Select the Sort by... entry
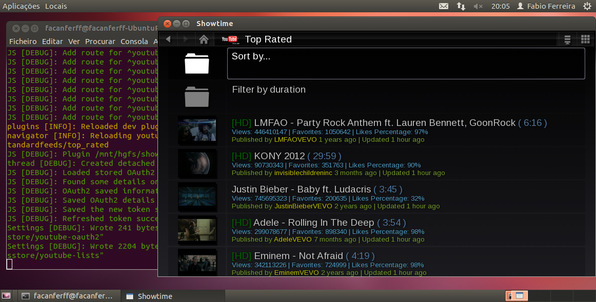 (406, 63)
